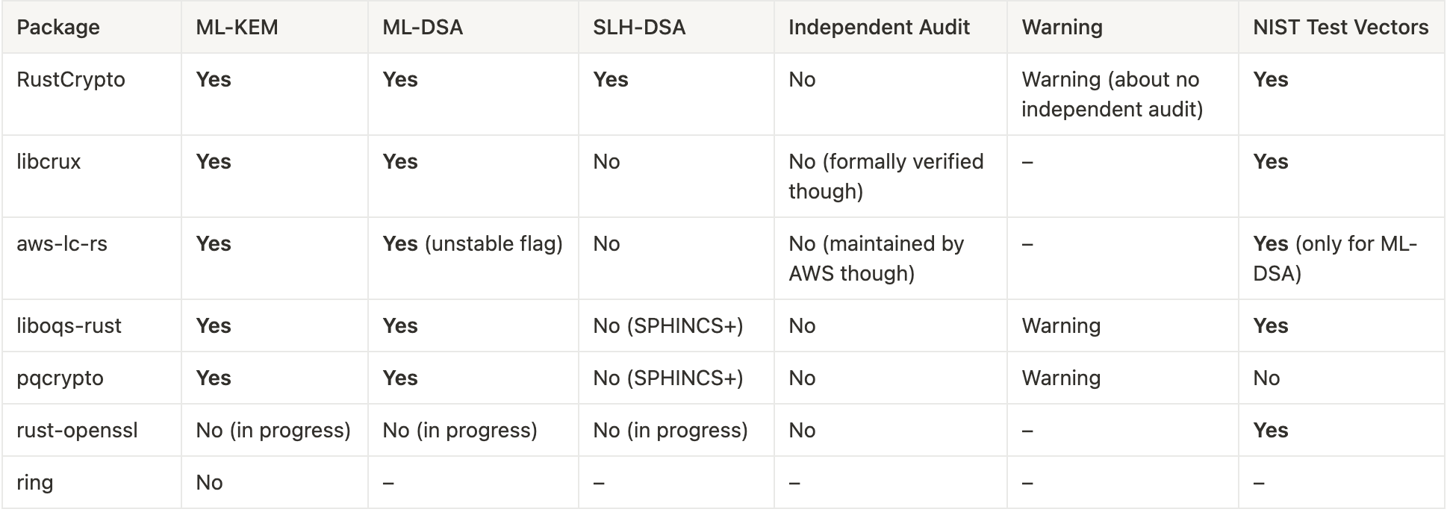Click the ring package cell

click(x=35, y=483)
